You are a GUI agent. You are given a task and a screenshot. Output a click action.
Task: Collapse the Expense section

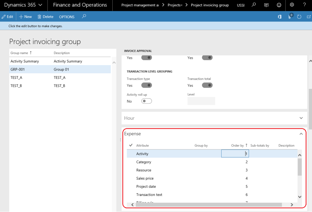[301, 133]
